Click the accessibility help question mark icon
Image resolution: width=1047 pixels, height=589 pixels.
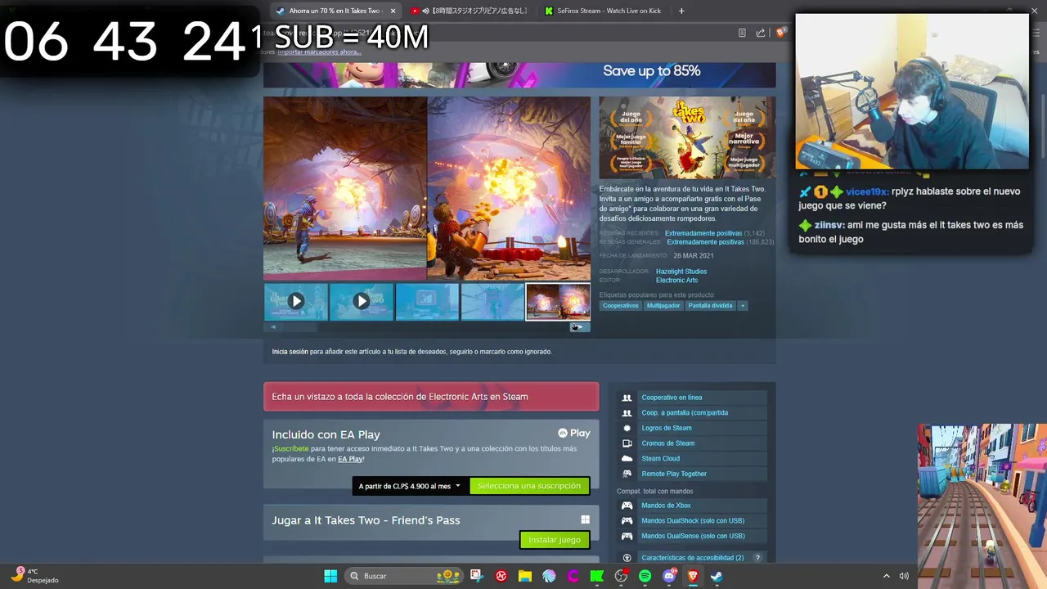757,558
